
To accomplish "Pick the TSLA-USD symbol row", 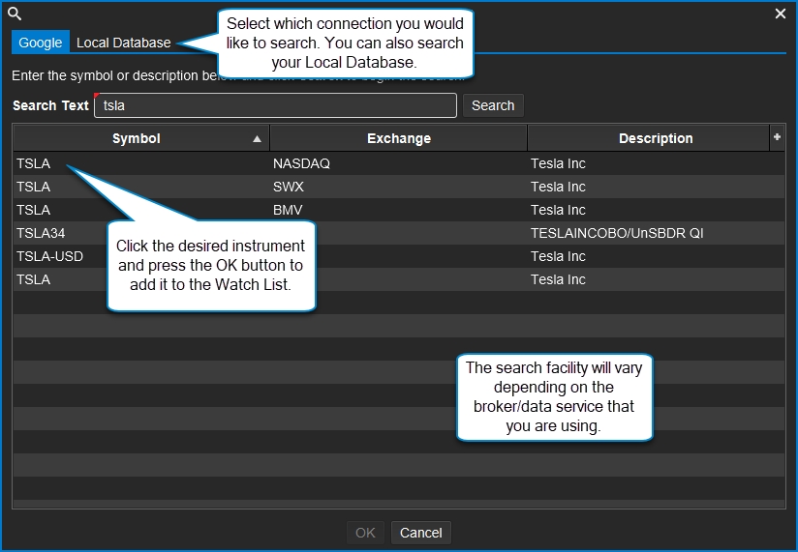I will point(50,256).
